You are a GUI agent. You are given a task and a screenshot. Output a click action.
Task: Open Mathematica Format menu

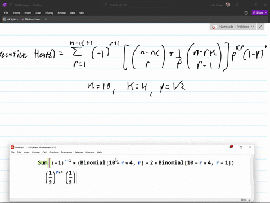click(36, 152)
